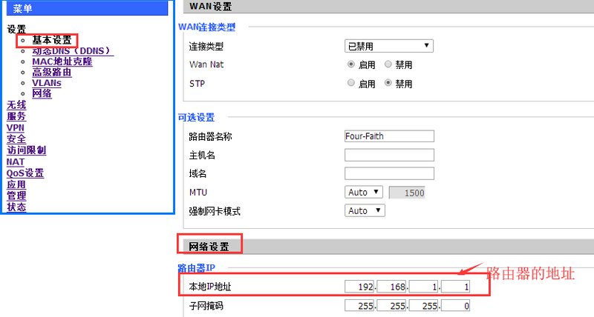Go to QoS设置 section
Image resolution: width=594 pixels, height=317 pixels.
point(25,173)
